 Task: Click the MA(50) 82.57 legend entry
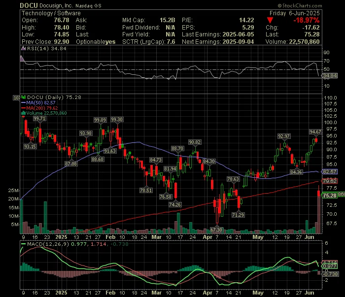[x=41, y=102]
